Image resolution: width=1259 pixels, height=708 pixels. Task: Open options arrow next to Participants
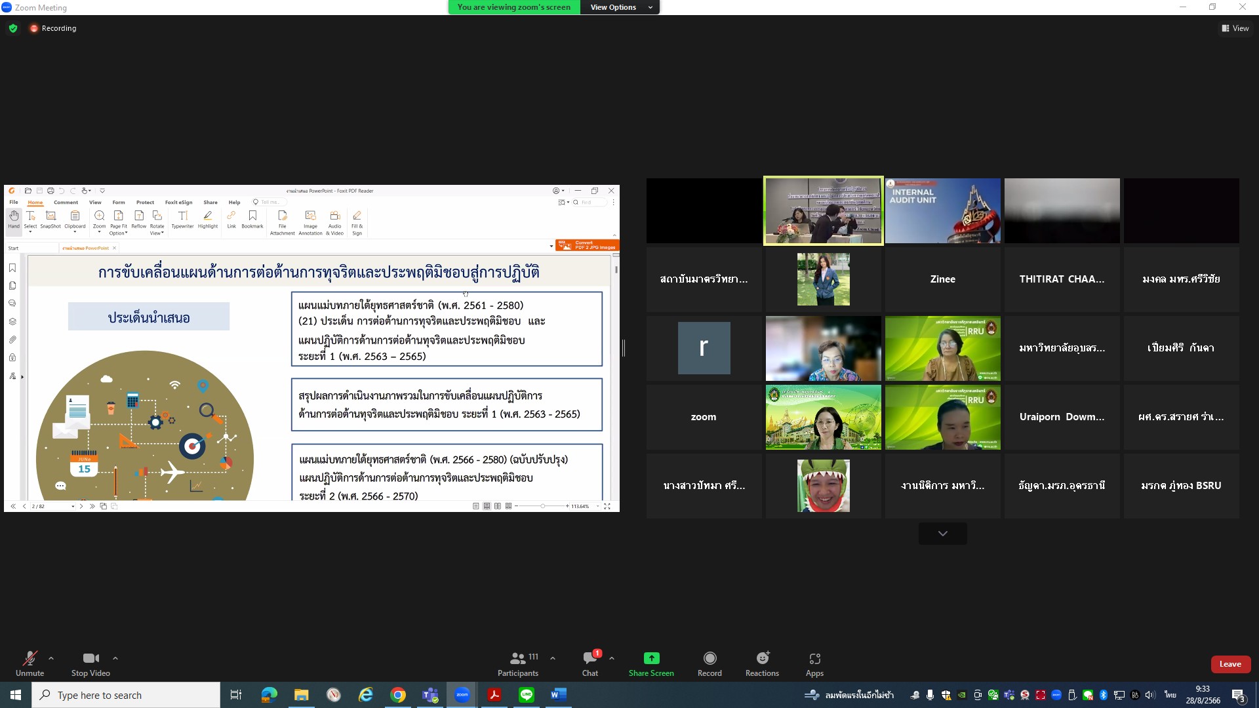553,658
